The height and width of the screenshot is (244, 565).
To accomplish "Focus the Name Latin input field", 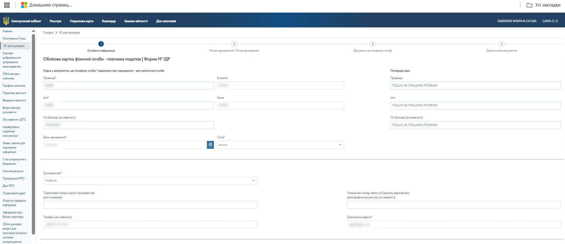I will click(x=280, y=105).
